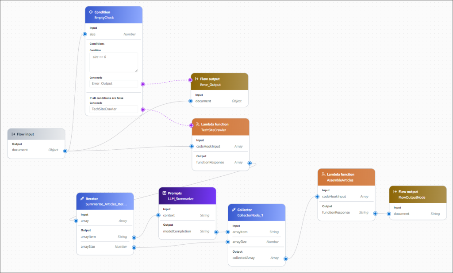453x273 pixels.
Task: Click FlowOutputNode document input connector
Action: click(389, 214)
